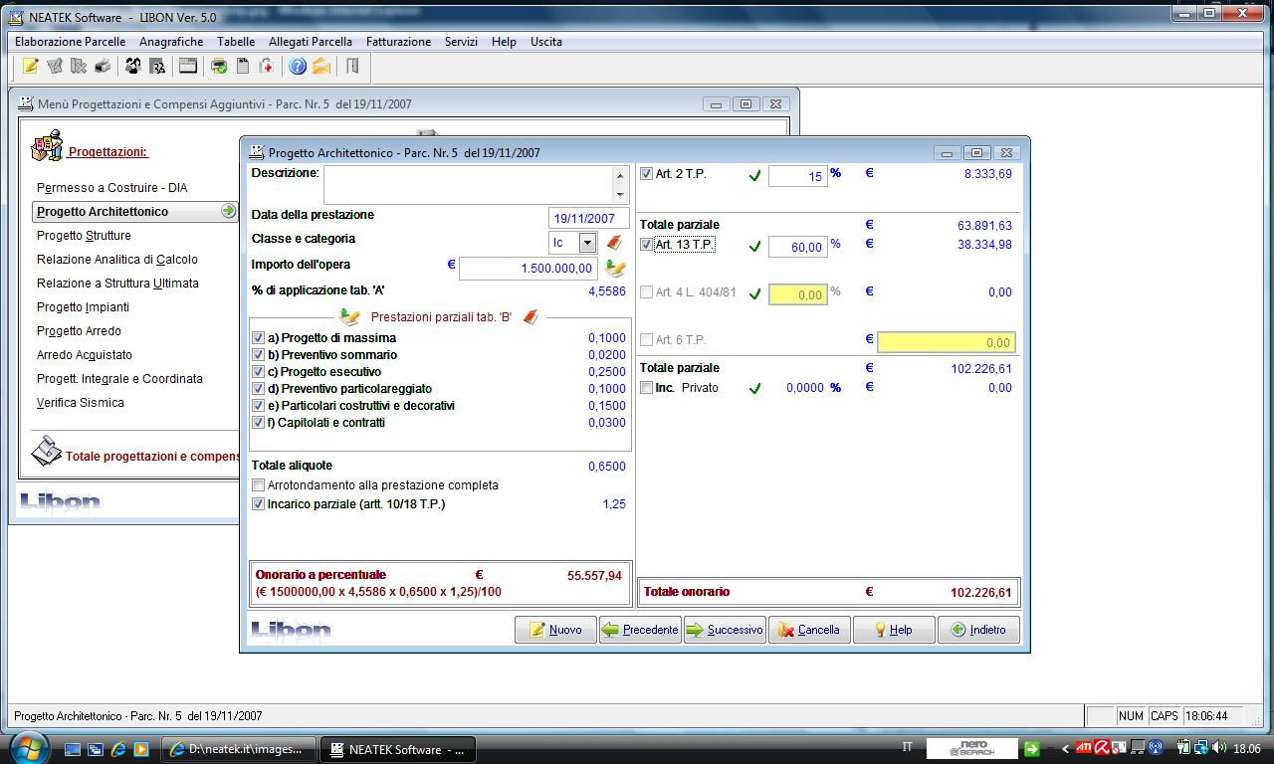
Task: Open the Elaborazione Parcelle menu
Action: click(x=70, y=42)
